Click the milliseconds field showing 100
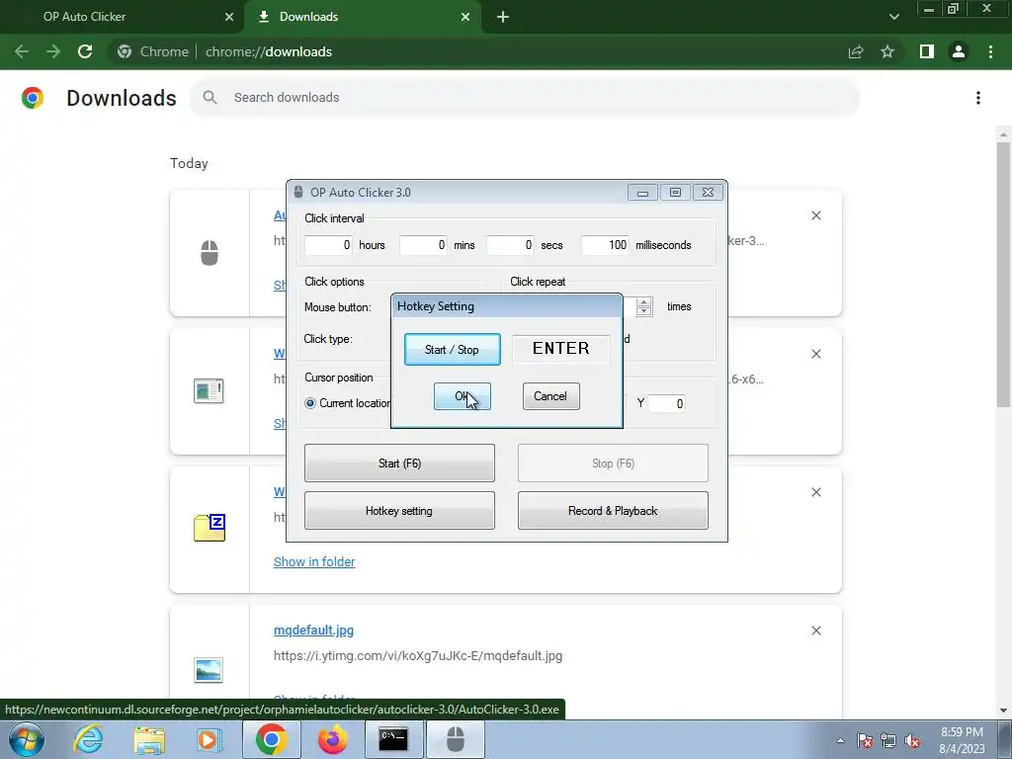The image size is (1012, 759). (x=605, y=245)
